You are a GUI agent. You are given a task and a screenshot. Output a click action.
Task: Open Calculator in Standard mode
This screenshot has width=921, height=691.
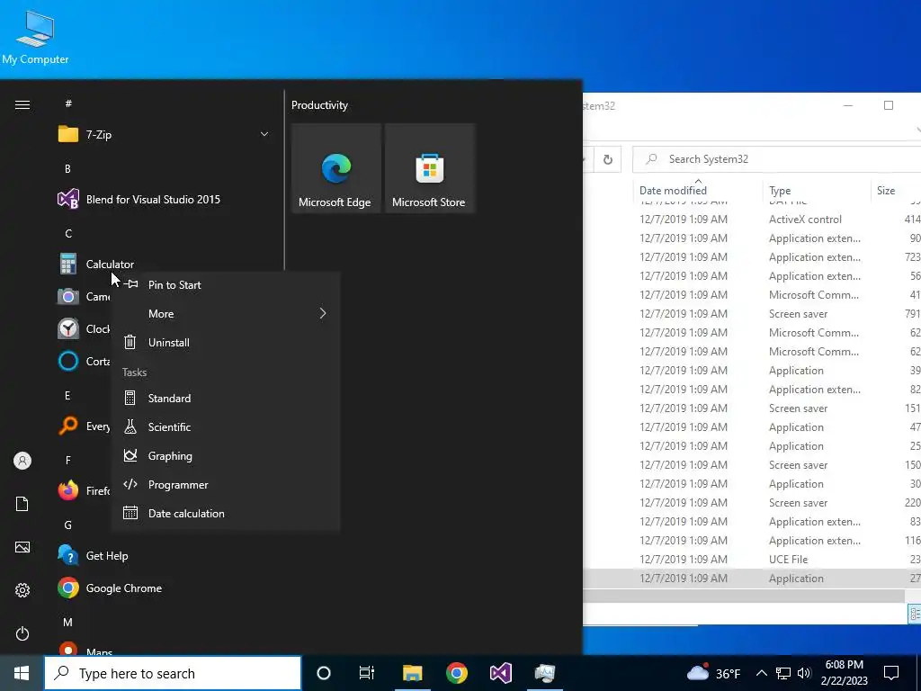point(226,399)
